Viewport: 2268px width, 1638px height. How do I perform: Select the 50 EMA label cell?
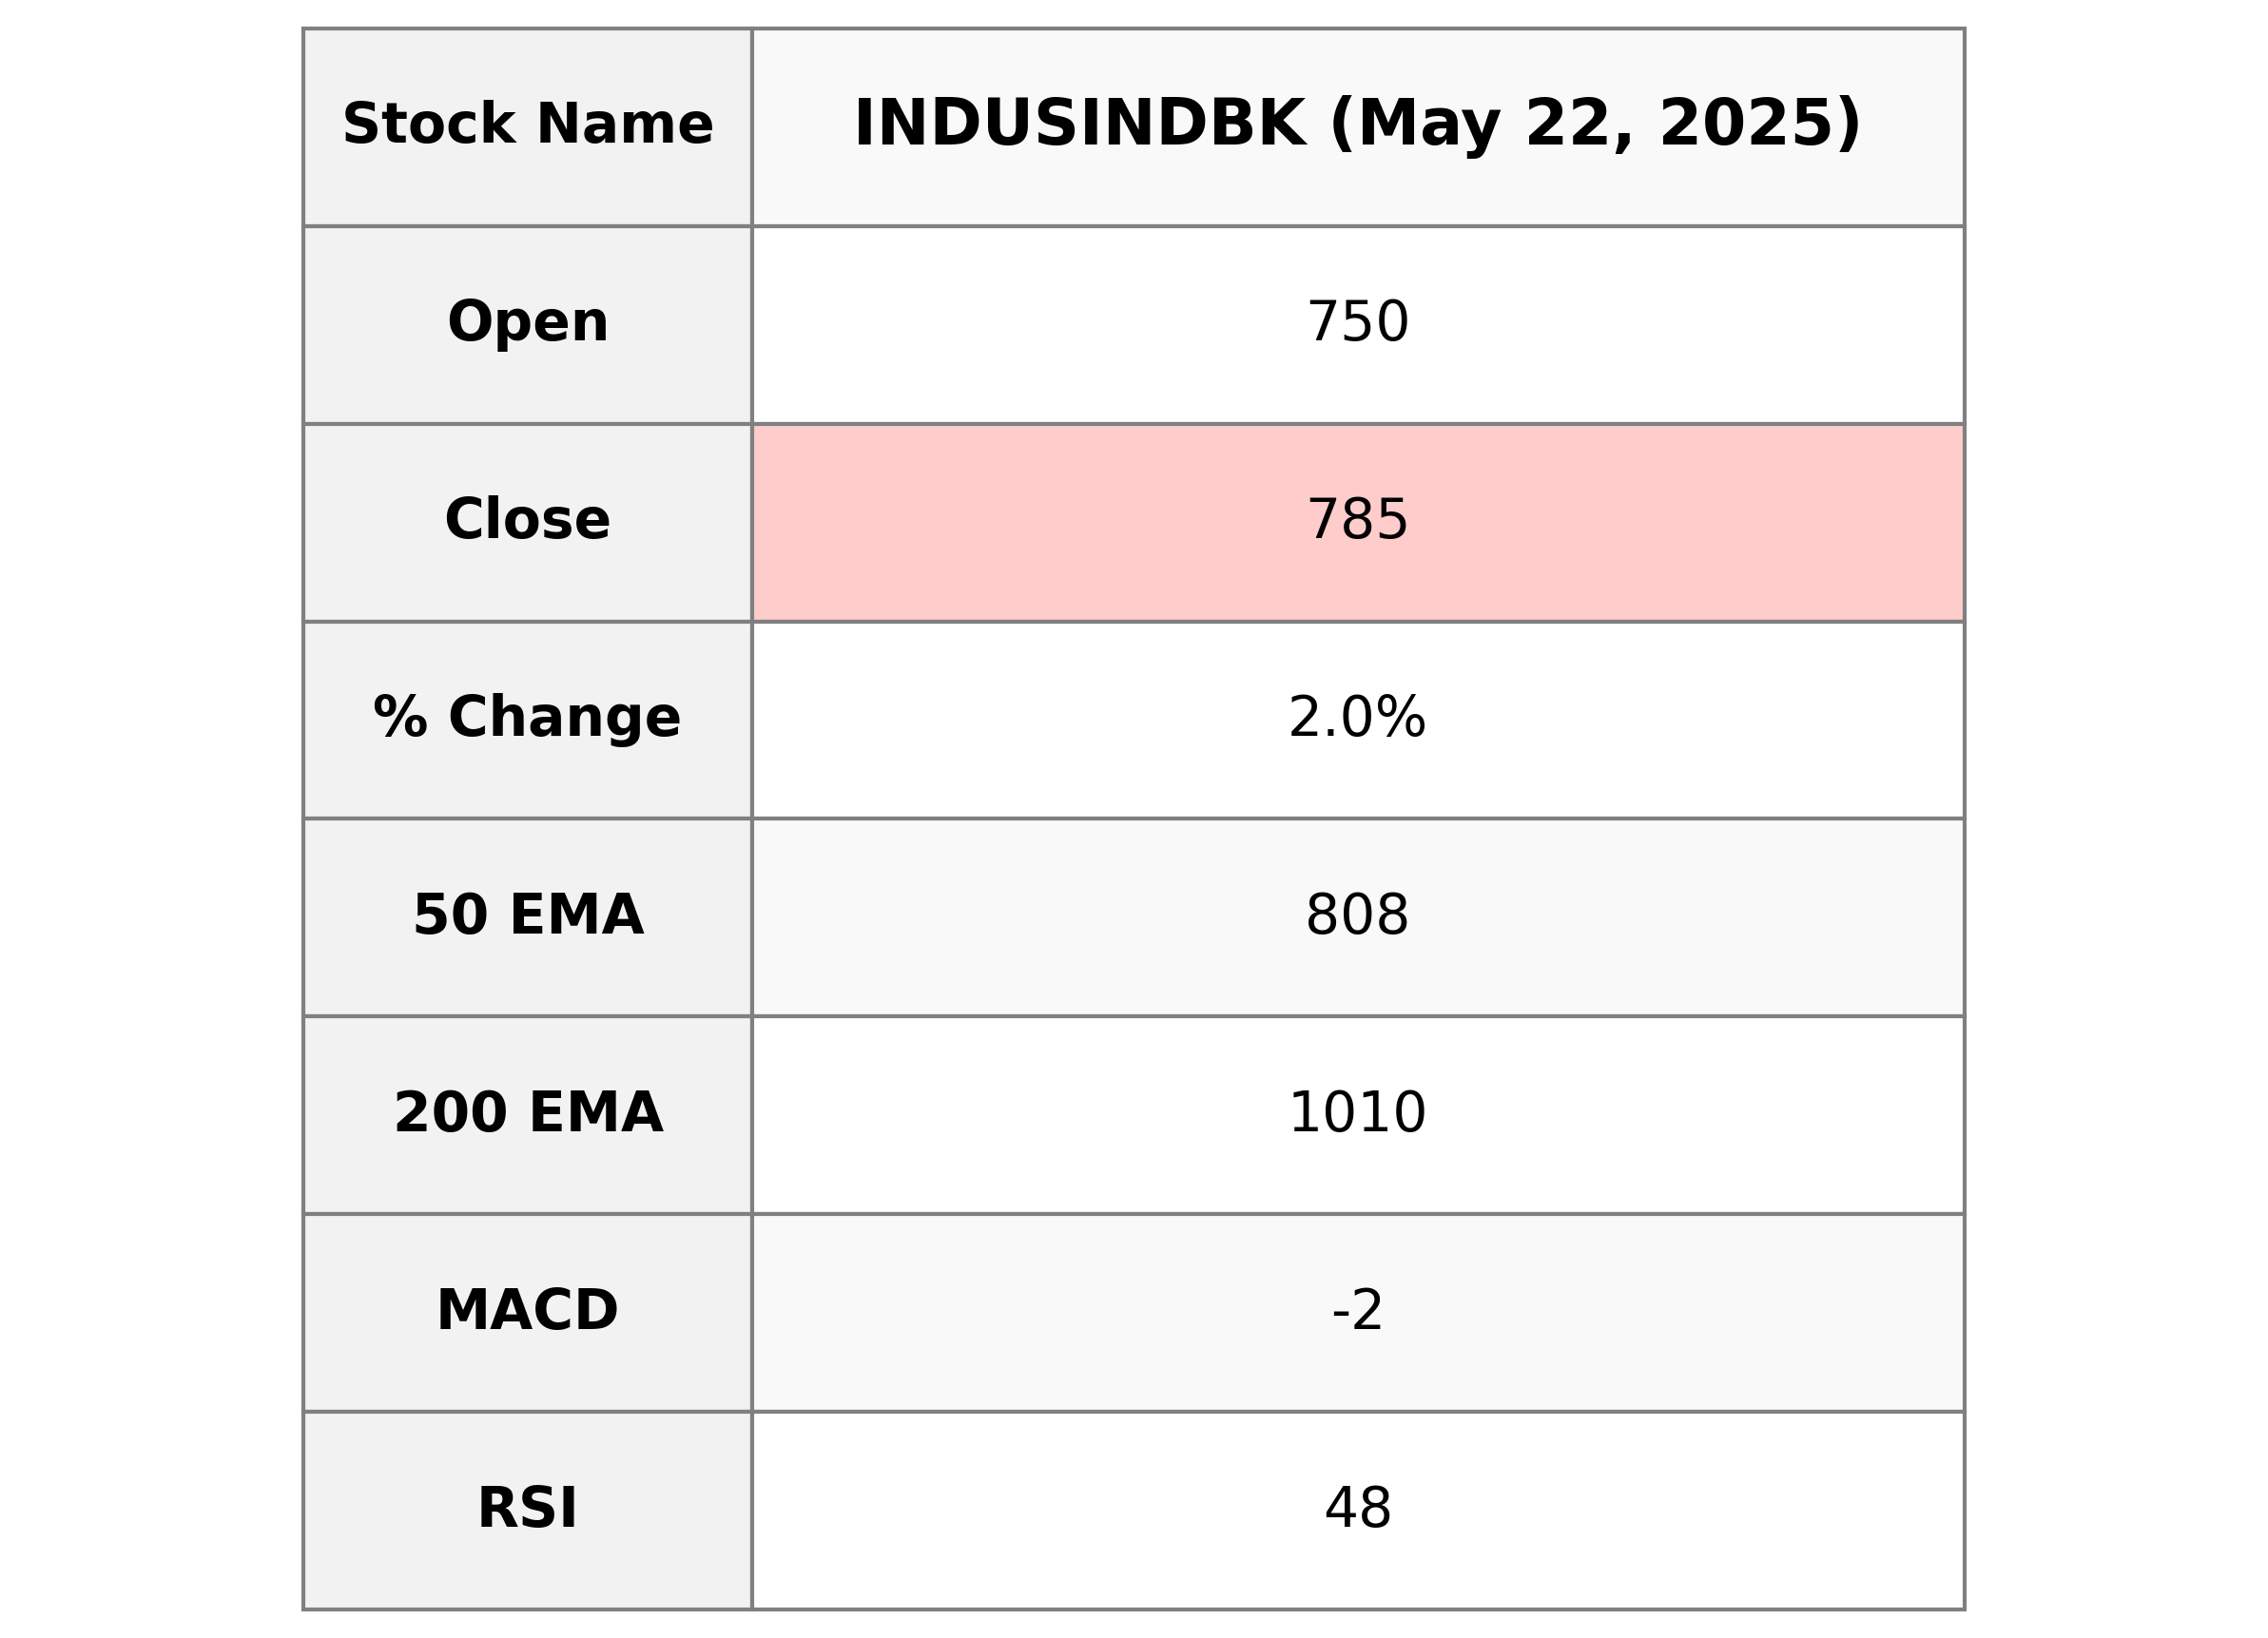coord(527,917)
